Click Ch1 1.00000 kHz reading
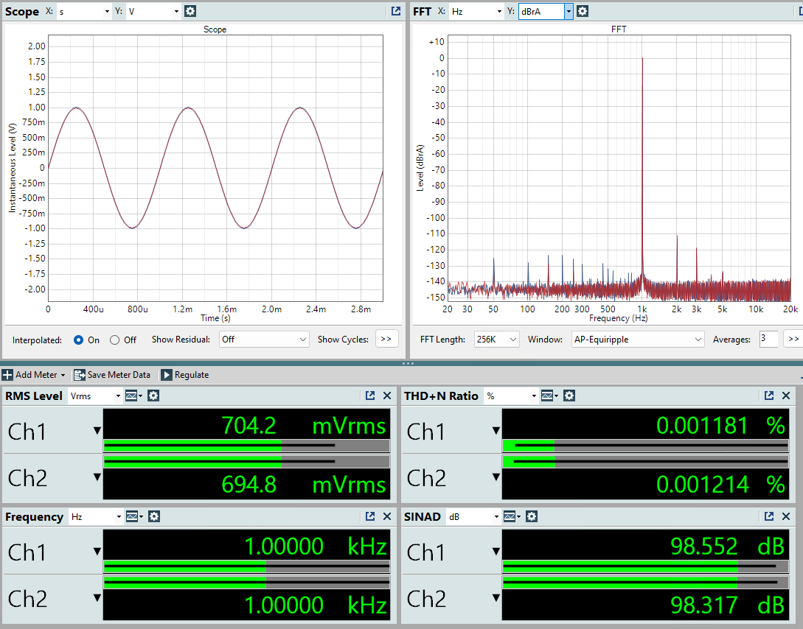803x629 pixels. pos(315,547)
